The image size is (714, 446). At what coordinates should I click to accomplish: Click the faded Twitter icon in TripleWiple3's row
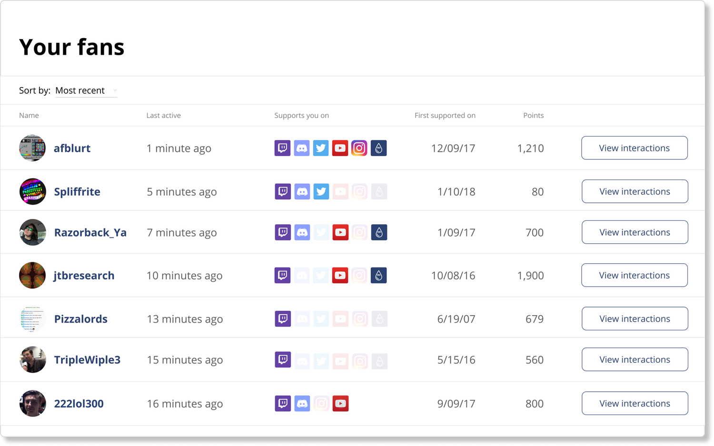(x=321, y=361)
